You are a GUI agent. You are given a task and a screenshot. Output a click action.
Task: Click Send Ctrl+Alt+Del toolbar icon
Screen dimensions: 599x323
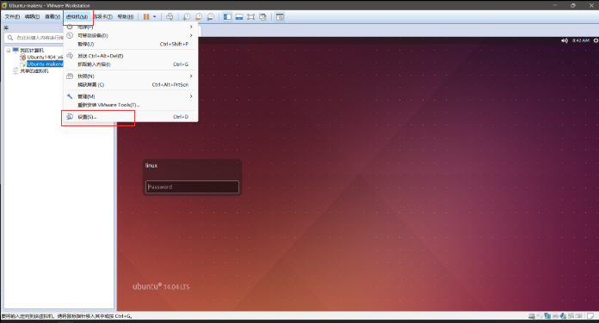pyautogui.click(x=170, y=17)
